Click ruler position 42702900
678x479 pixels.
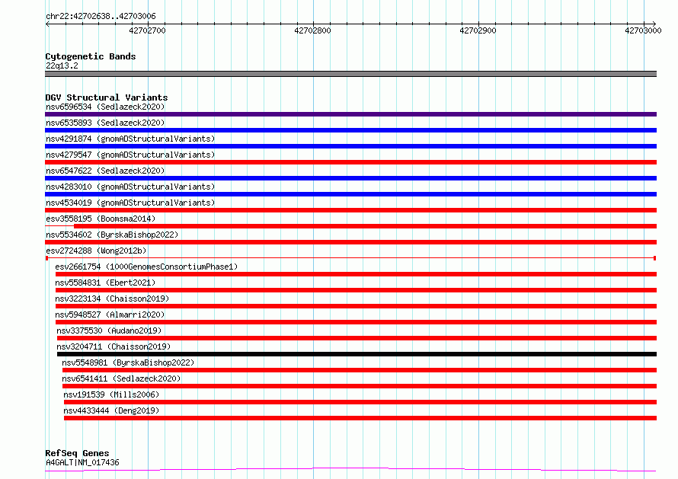[x=478, y=30]
